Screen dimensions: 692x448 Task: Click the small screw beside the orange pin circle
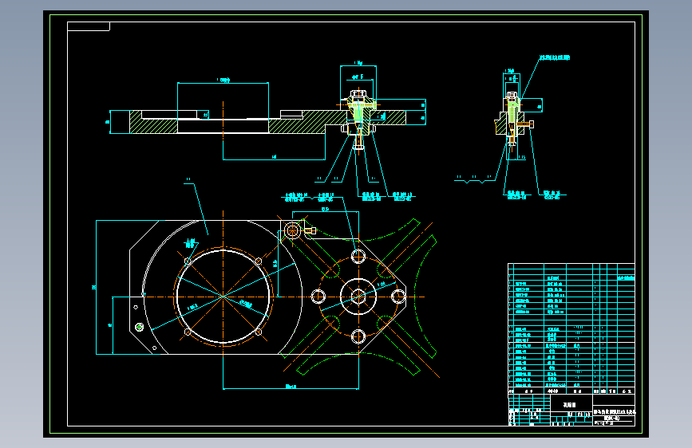(x=310, y=230)
